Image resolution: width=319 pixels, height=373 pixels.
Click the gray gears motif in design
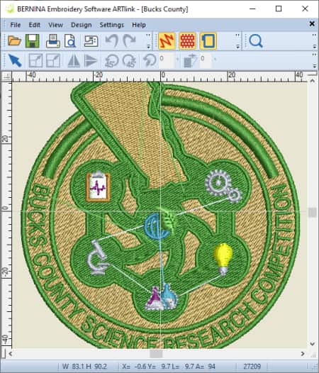click(223, 186)
